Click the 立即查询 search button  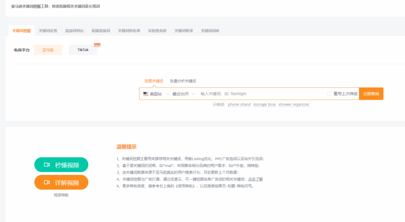coord(371,94)
